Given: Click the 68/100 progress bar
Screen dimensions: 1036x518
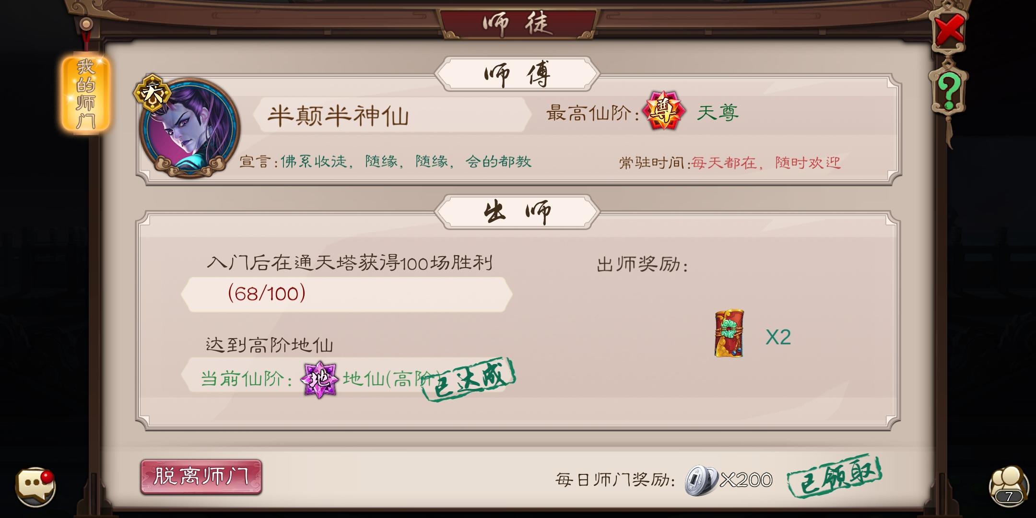Looking at the screenshot, I should (347, 294).
